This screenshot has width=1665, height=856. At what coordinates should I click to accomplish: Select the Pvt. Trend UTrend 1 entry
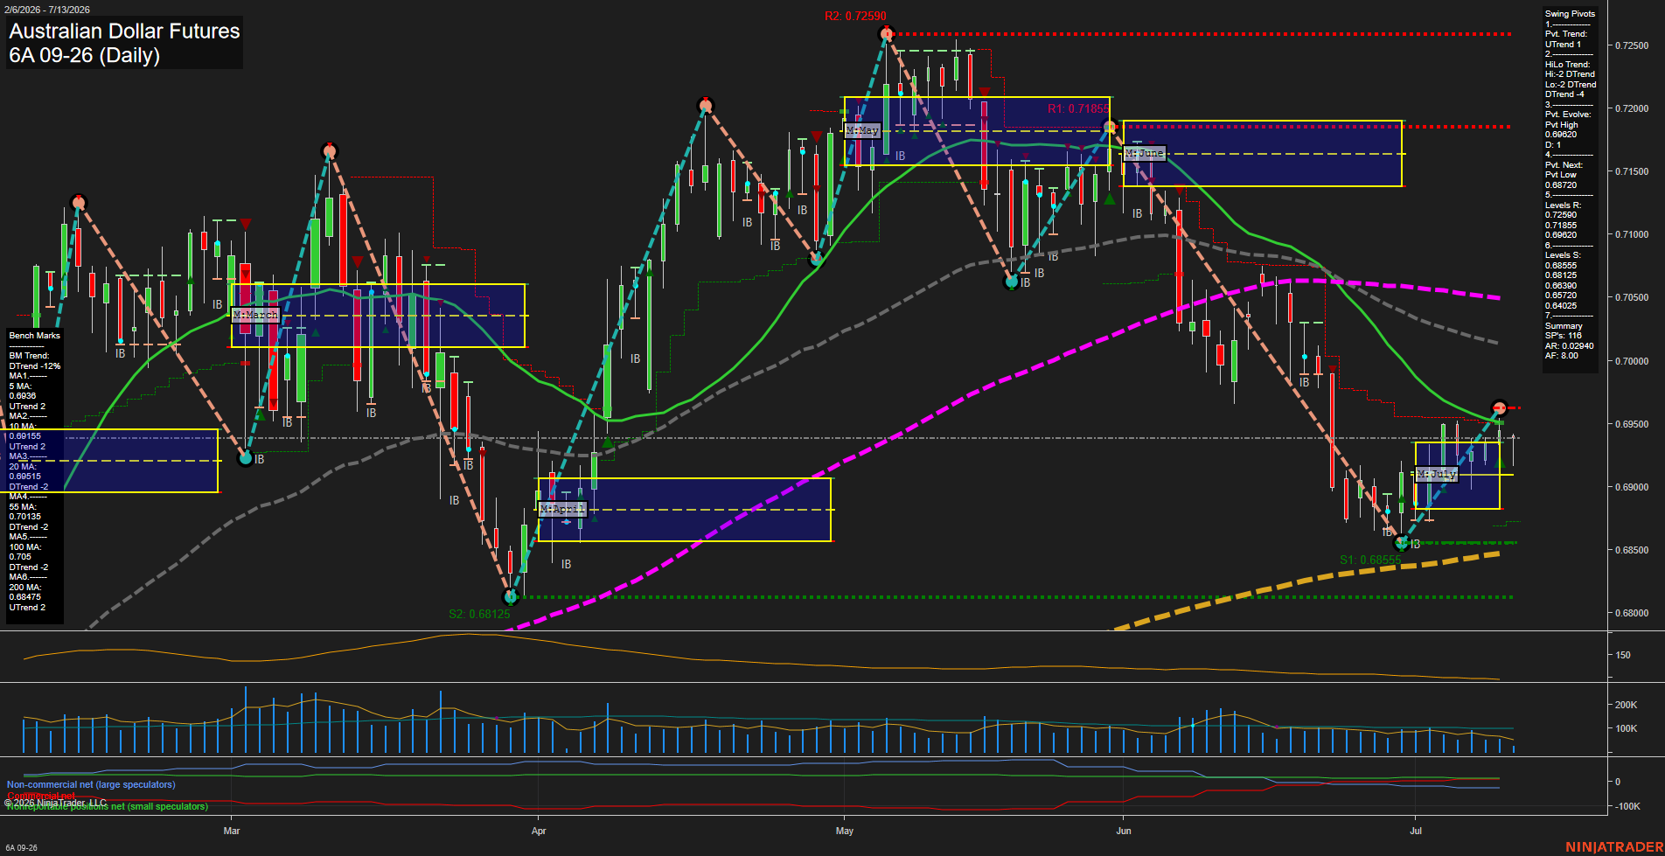(x=1566, y=39)
